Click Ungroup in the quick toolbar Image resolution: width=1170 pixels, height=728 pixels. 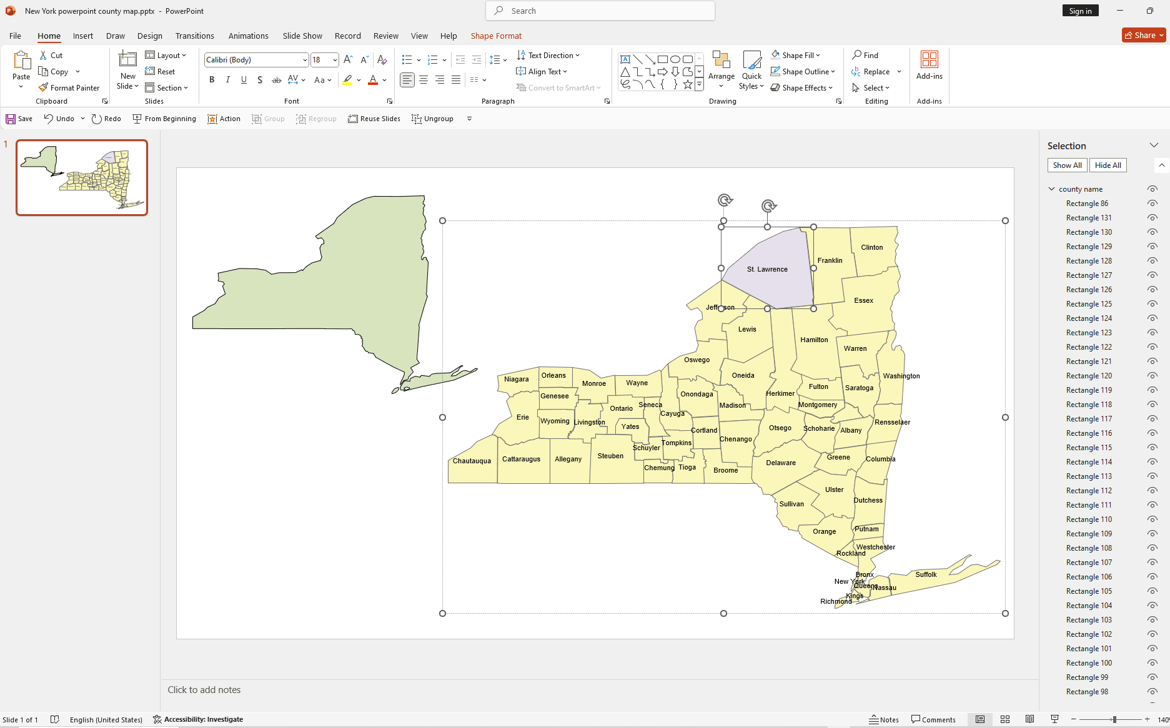(x=432, y=119)
